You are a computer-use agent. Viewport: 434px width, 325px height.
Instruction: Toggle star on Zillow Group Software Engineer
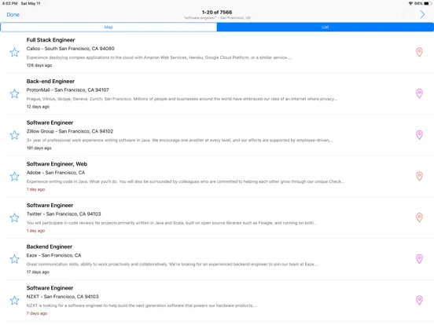coord(14,135)
